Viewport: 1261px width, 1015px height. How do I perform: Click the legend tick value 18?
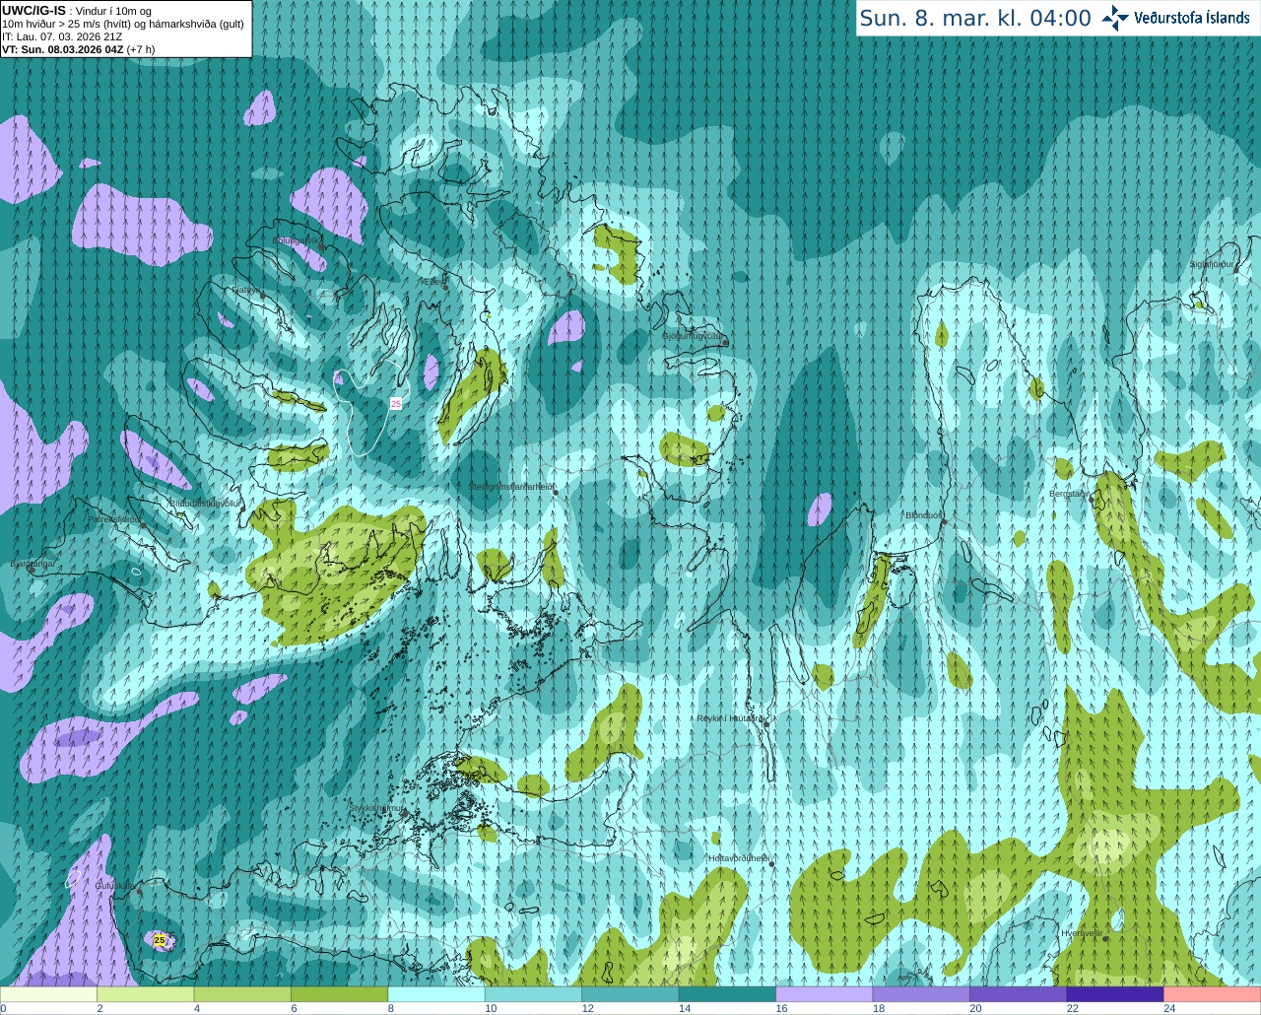(879, 1008)
